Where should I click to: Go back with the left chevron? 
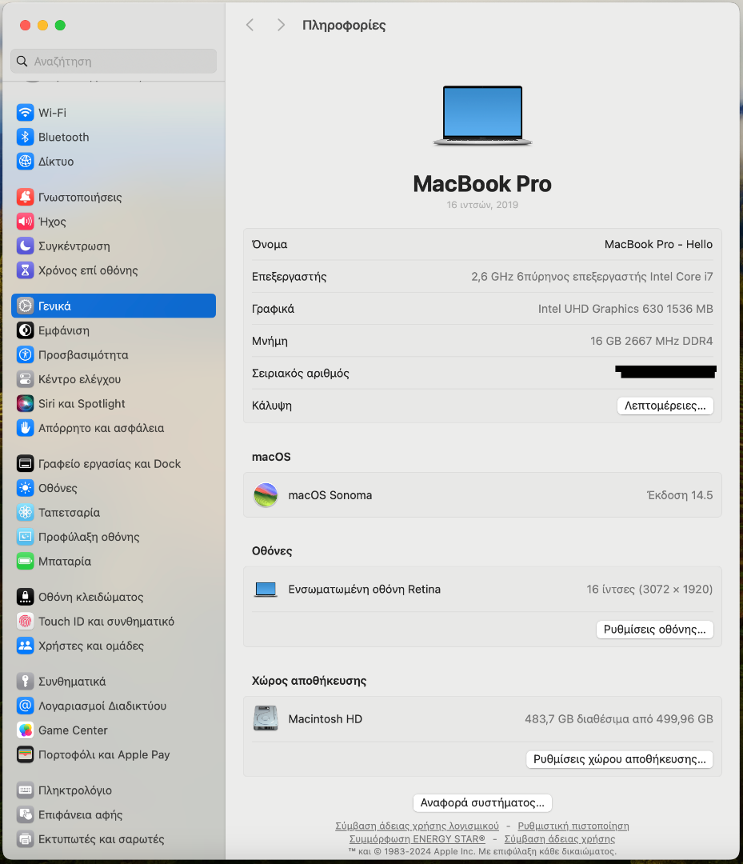coord(250,25)
